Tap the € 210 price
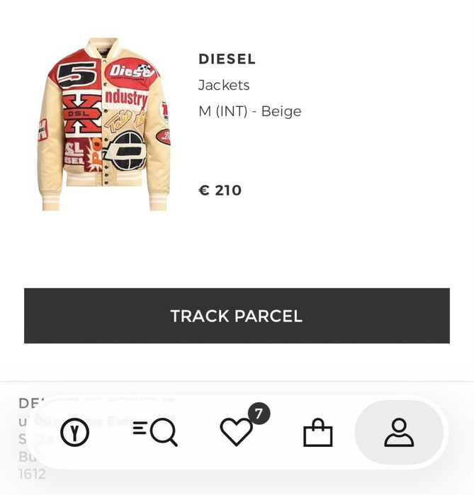The height and width of the screenshot is (495, 474). (x=220, y=190)
